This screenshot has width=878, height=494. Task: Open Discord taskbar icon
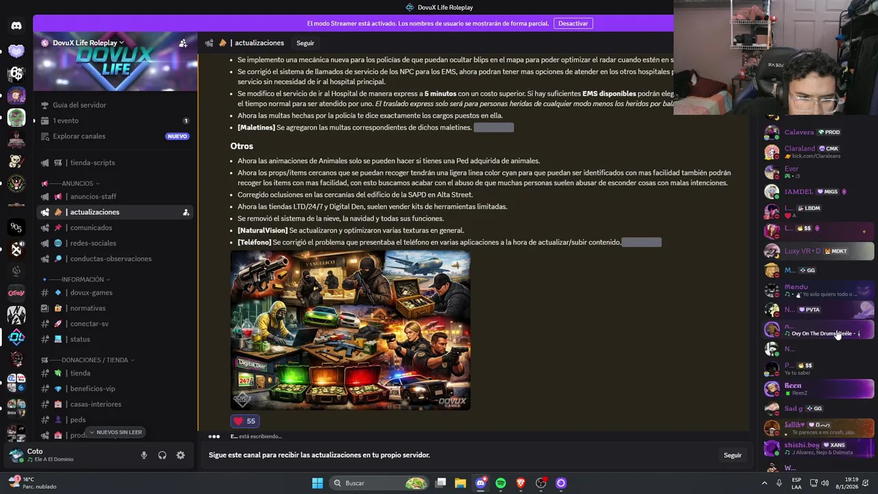[481, 483]
